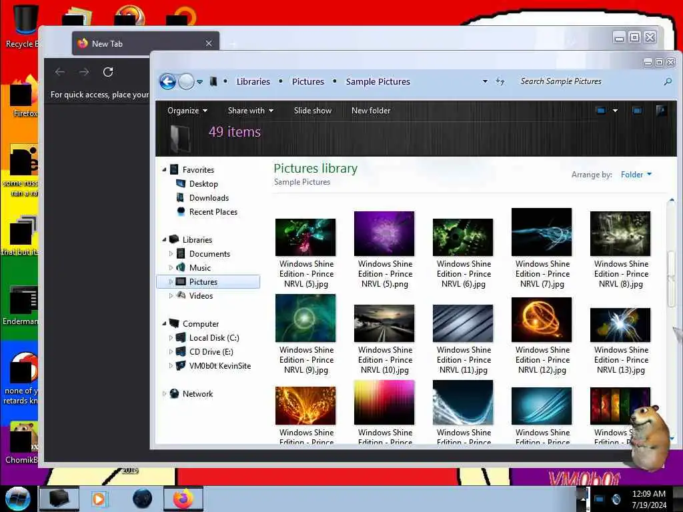Expand the Network node
This screenshot has height=512, width=683.
click(164, 393)
